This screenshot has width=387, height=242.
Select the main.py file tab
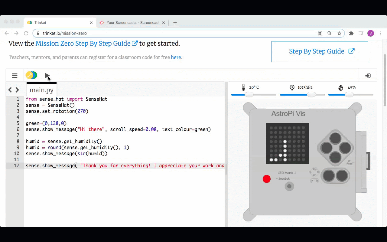[x=41, y=90]
